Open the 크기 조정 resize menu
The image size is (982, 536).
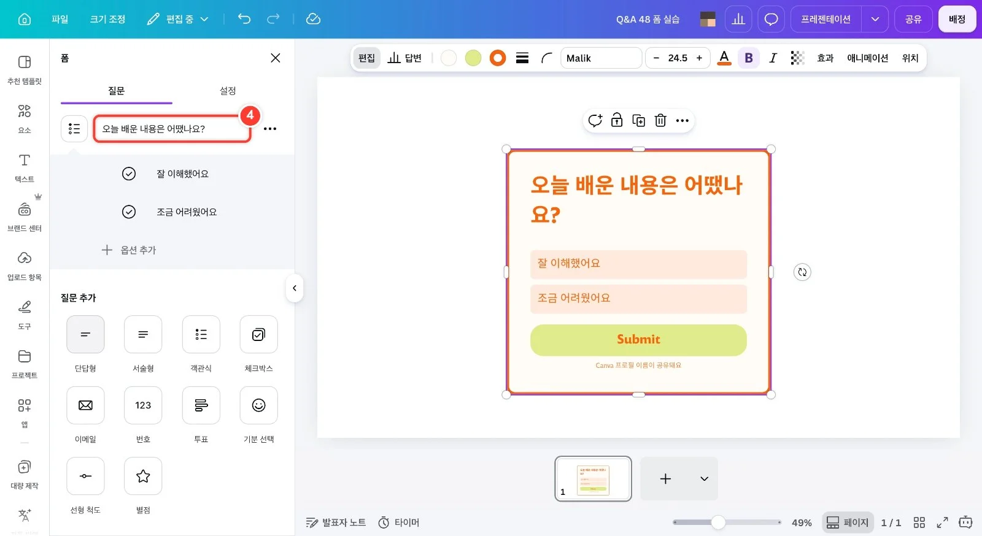coord(107,19)
